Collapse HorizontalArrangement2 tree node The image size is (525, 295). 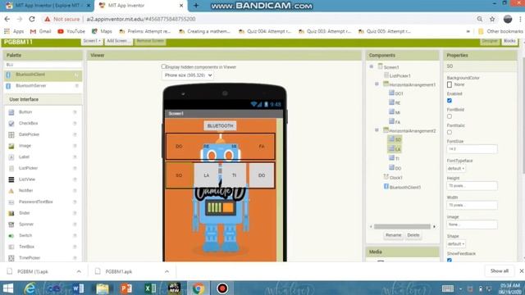click(377, 129)
